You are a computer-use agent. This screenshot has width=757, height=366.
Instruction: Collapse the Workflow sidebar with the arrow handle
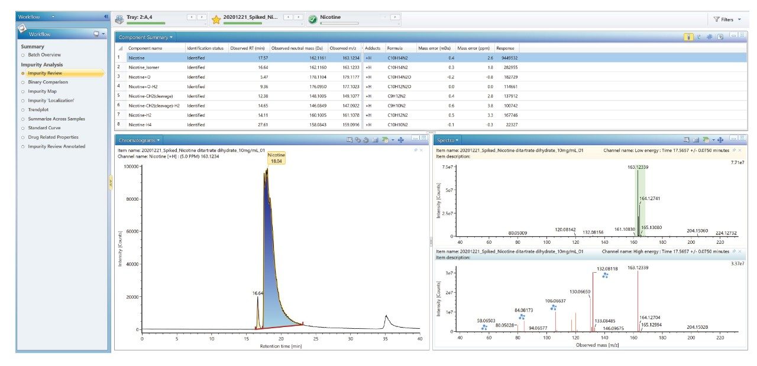pos(110,183)
